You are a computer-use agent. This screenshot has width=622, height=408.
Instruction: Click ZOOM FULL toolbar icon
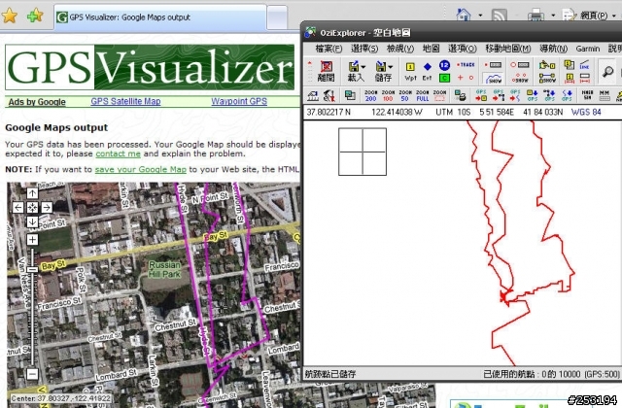423,95
